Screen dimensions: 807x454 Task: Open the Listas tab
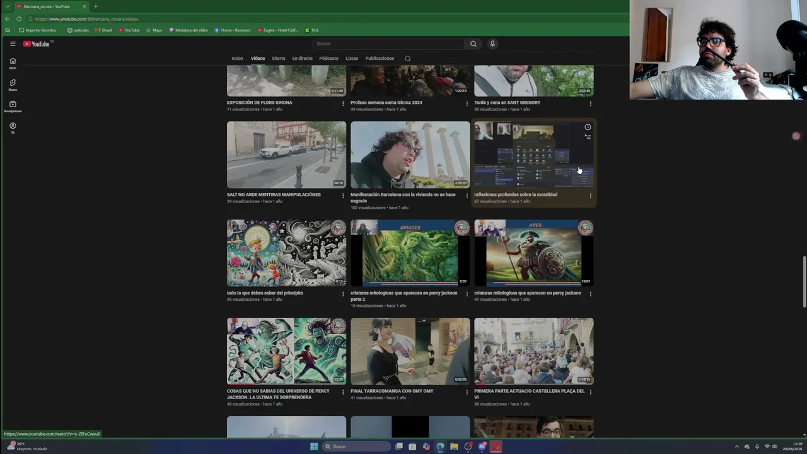[x=352, y=59]
